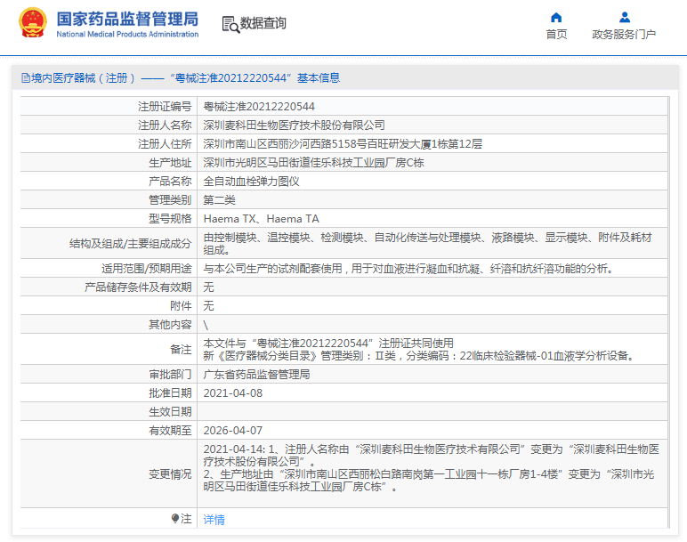This screenshot has height=542, width=687.
Task: Select 广东省药品监督管理局 approval department
Action: [x=257, y=374]
